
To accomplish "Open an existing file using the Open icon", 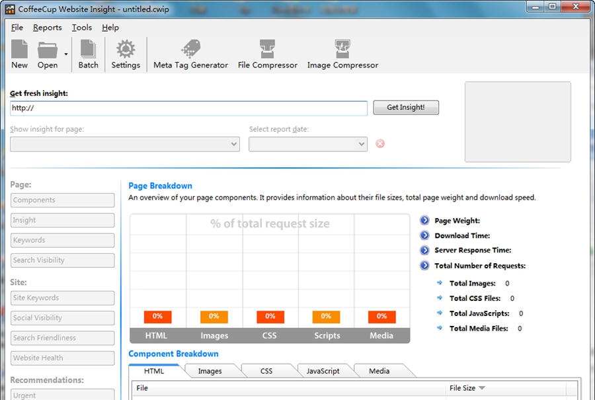I will (48, 54).
